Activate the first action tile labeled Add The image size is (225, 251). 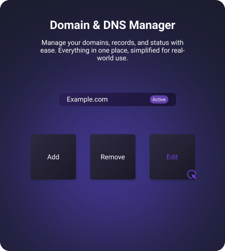(x=53, y=157)
